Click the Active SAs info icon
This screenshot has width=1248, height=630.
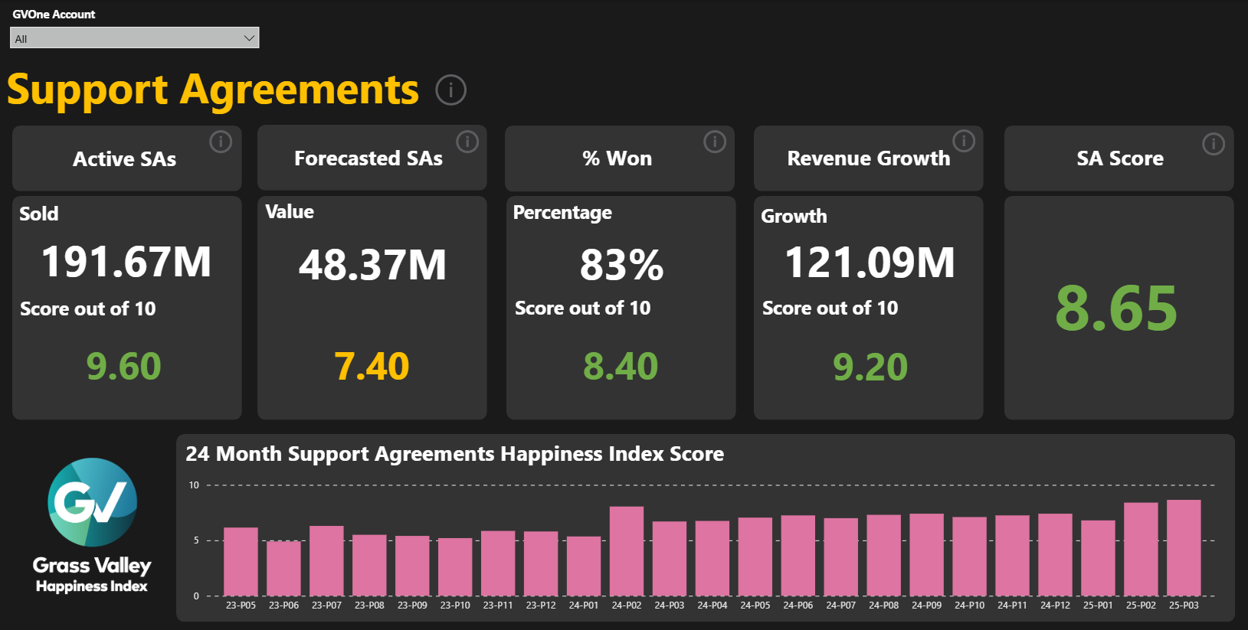221,142
